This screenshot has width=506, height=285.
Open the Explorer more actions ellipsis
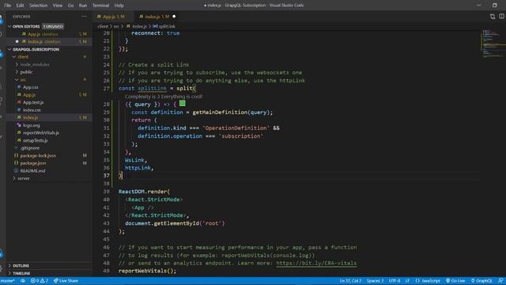[85, 16]
